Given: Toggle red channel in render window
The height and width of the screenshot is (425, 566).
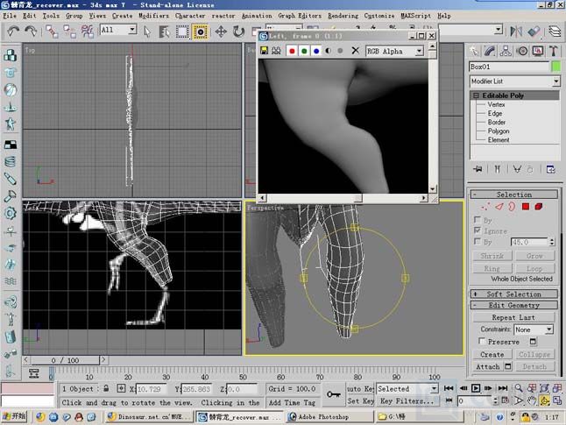Looking at the screenshot, I should point(292,51).
